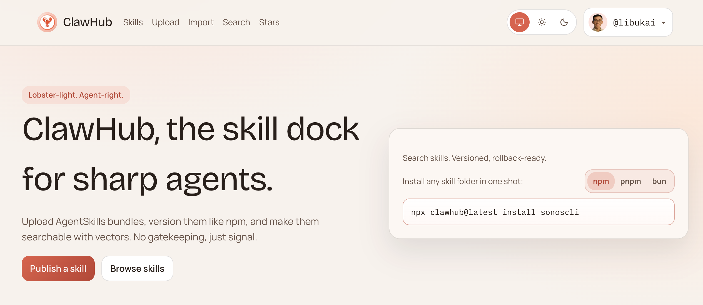
Task: Expand account options next to username
Action: 664,23
